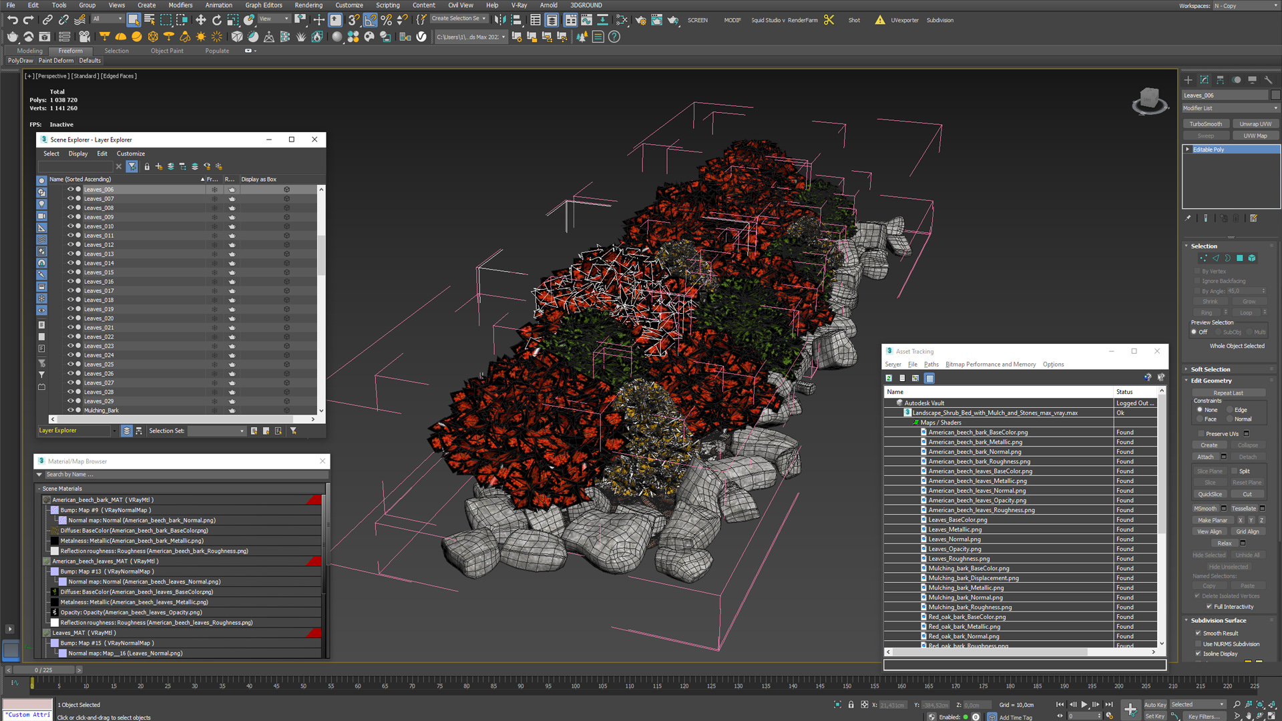
Task: Click the Asset Tracking refresh icon
Action: [889, 379]
